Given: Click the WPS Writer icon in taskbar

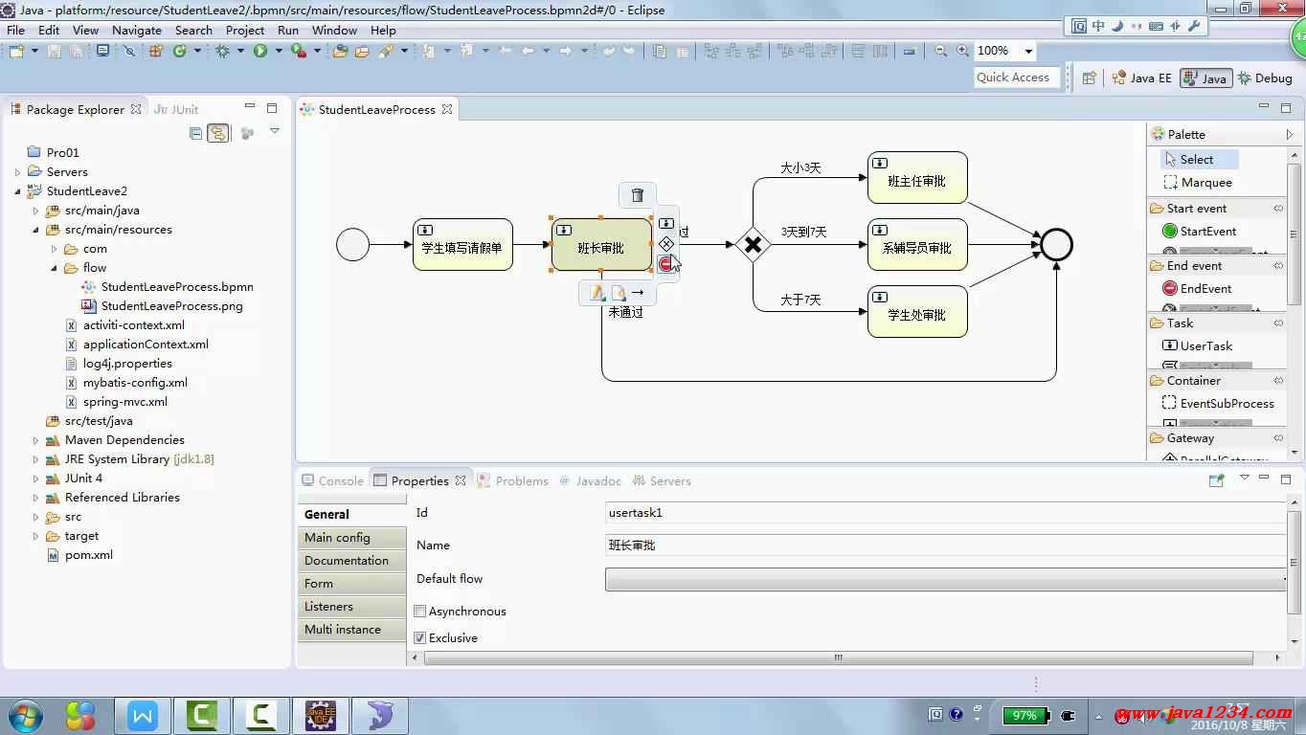Looking at the screenshot, I should (x=143, y=716).
